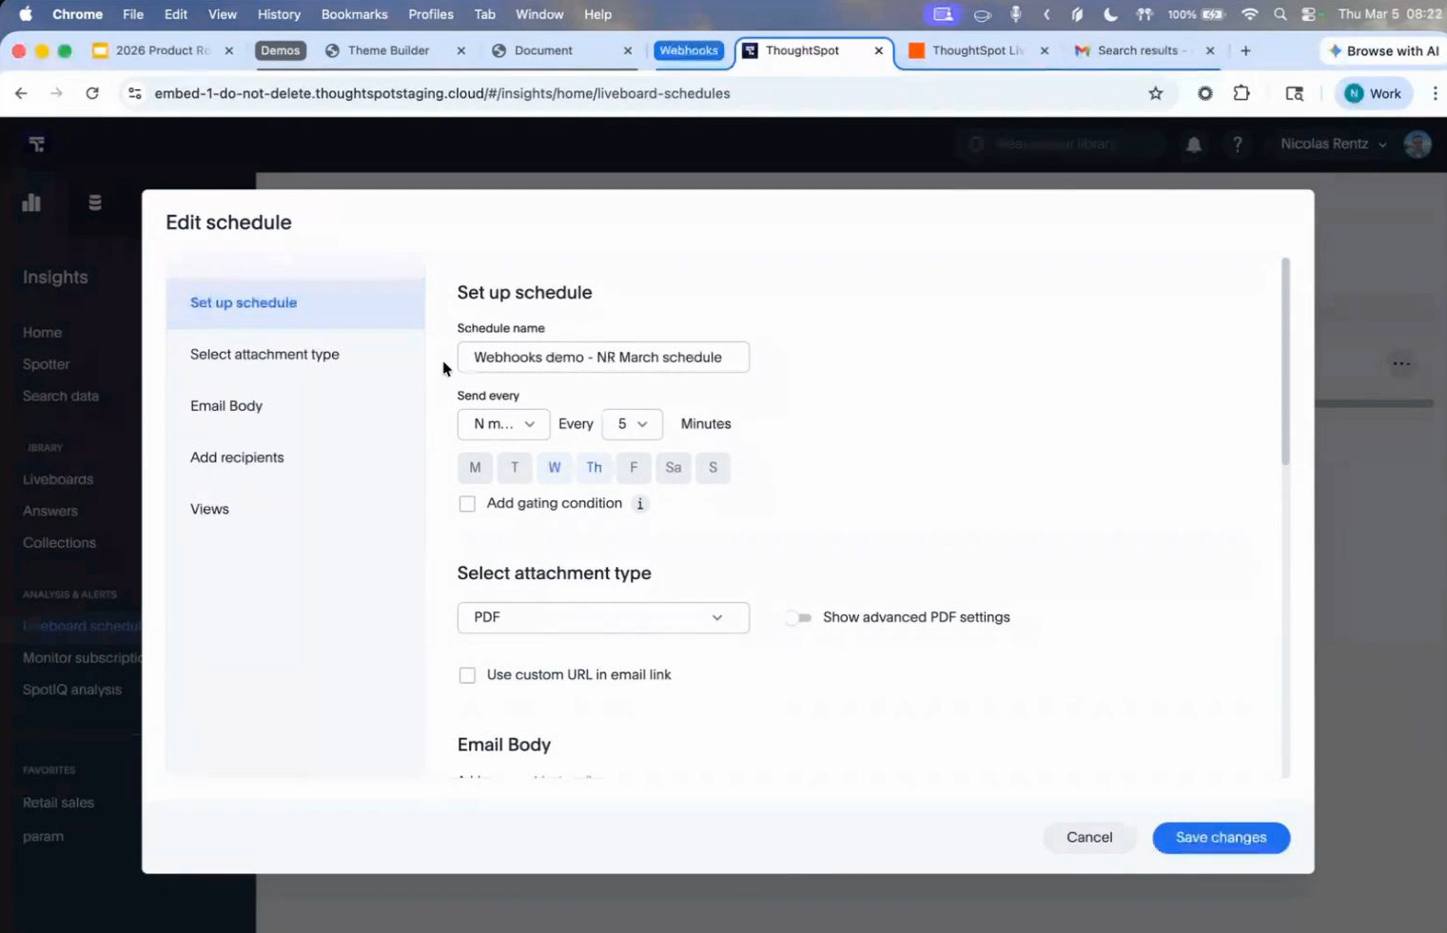
Task: Check Use custom URL in email link
Action: pyautogui.click(x=467, y=675)
